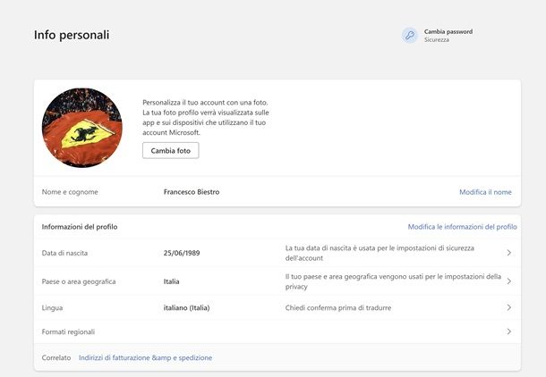Click the Modifica il nome link

pos(485,192)
